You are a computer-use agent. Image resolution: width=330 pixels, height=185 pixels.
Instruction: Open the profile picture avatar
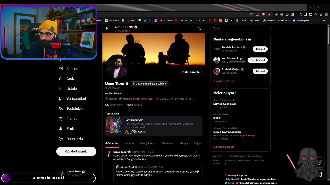tap(117, 67)
